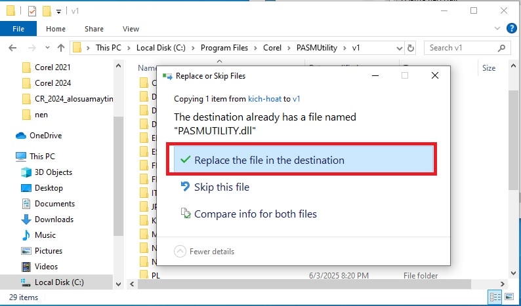Click the OneDrive cloud icon
This screenshot has height=306, width=521.
coord(21,136)
